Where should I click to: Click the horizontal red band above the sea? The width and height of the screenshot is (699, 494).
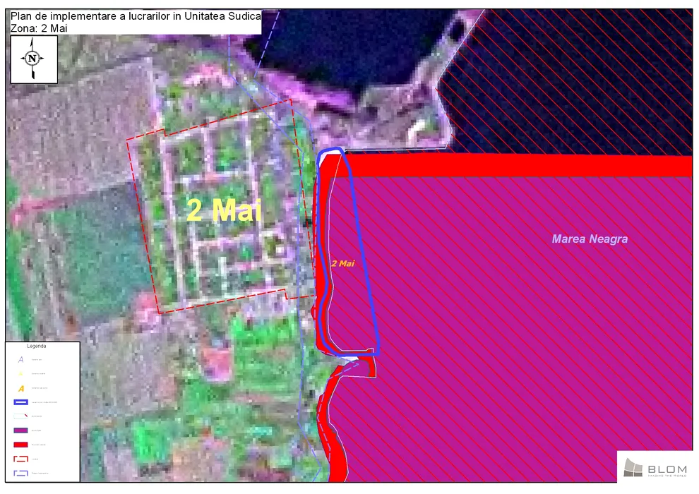click(x=515, y=165)
